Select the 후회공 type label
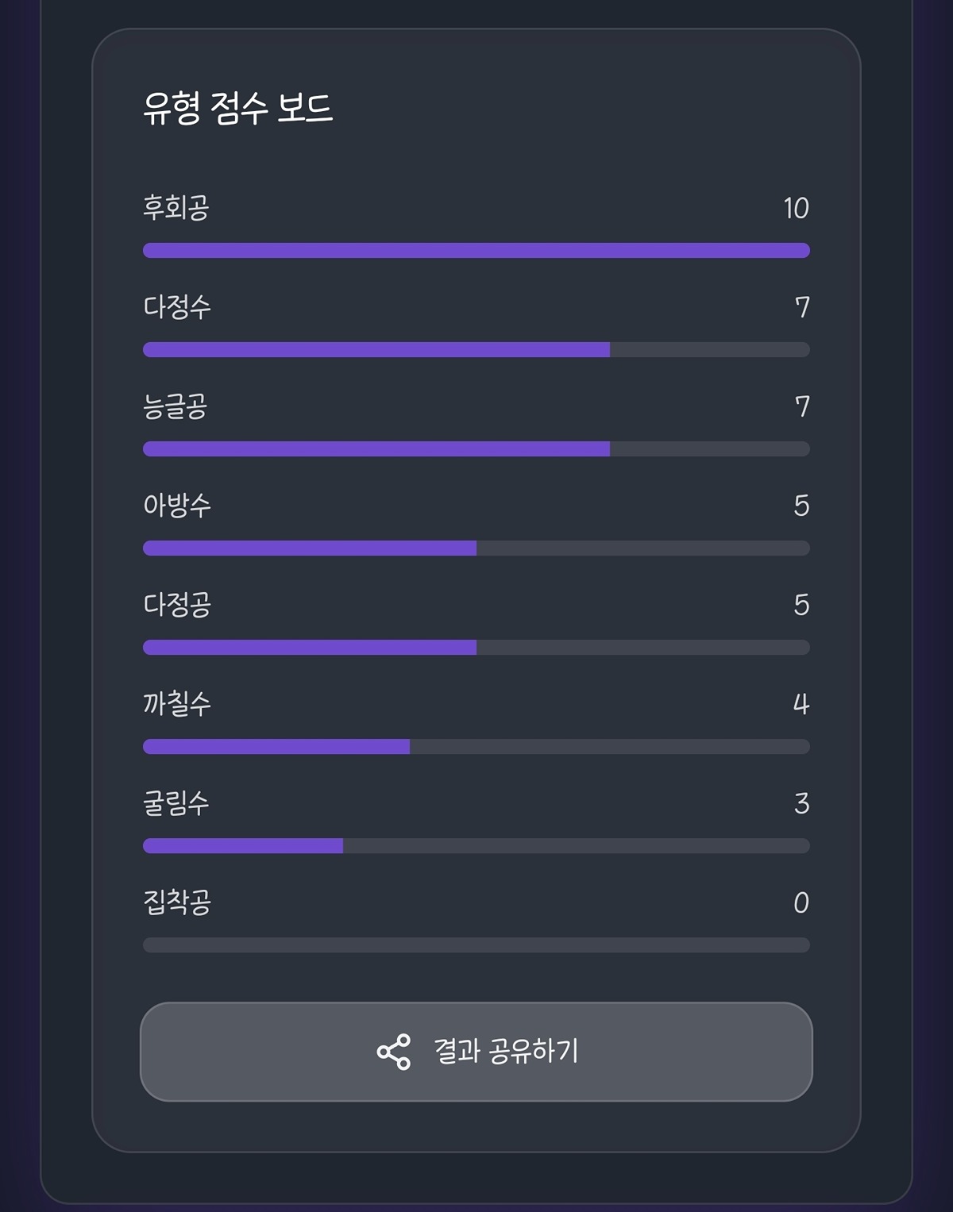The width and height of the screenshot is (953, 1212). click(x=176, y=208)
